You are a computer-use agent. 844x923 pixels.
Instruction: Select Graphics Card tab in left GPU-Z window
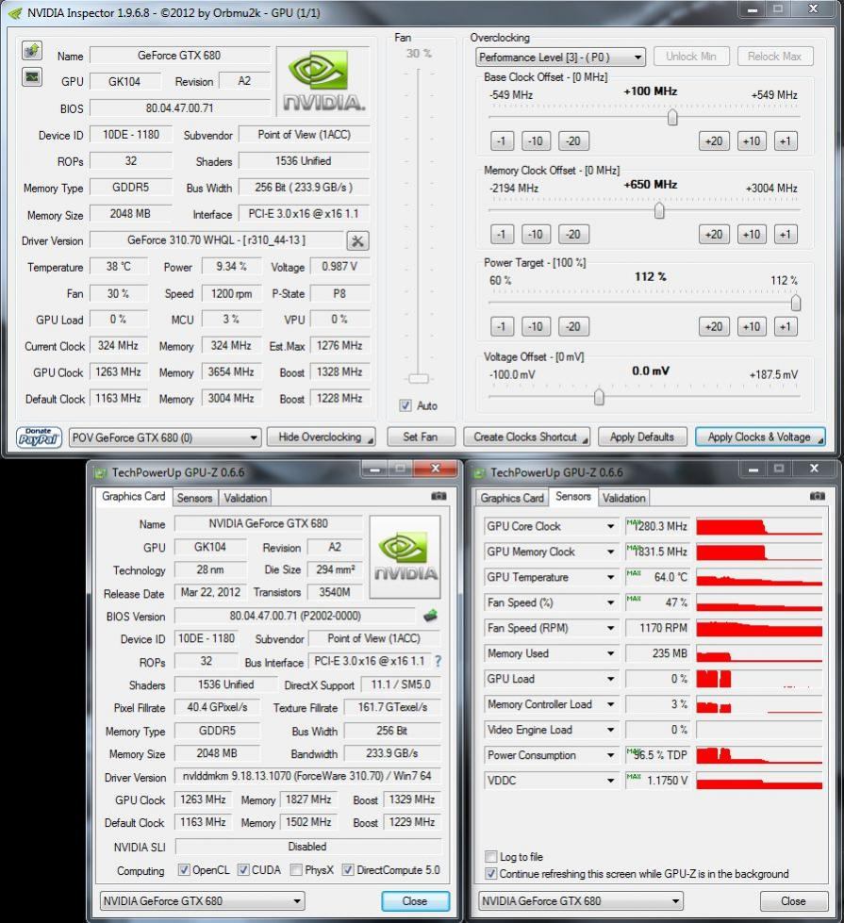pos(134,496)
